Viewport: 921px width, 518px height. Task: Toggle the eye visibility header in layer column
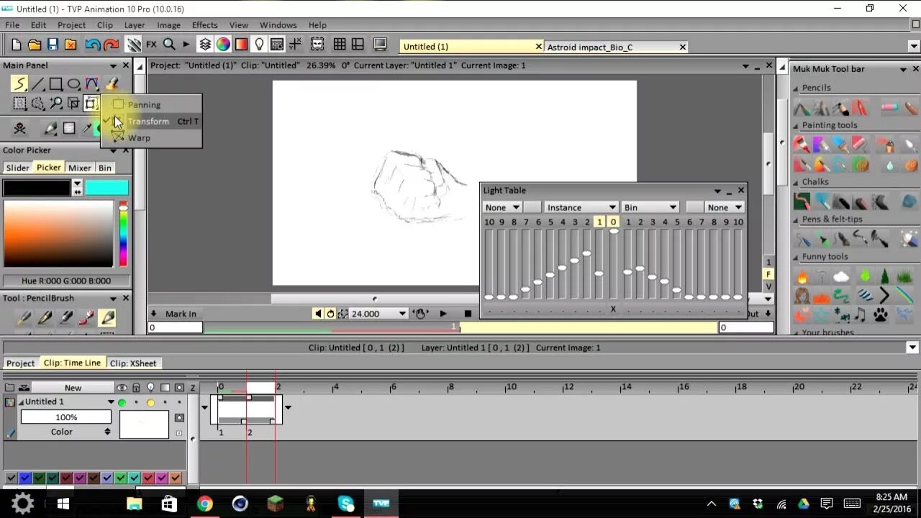[122, 388]
